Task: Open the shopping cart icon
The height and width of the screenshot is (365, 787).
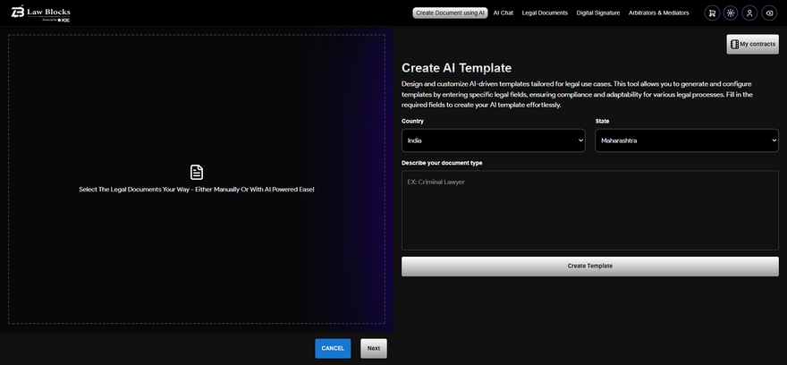Action: point(712,13)
